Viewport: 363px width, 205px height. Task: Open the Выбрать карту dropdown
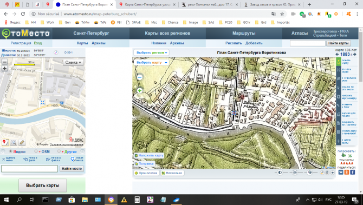(151, 62)
